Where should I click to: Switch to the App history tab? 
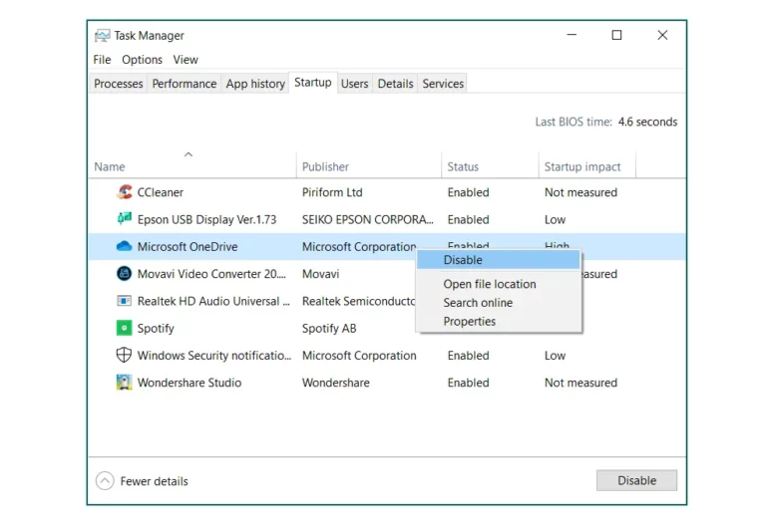[255, 84]
